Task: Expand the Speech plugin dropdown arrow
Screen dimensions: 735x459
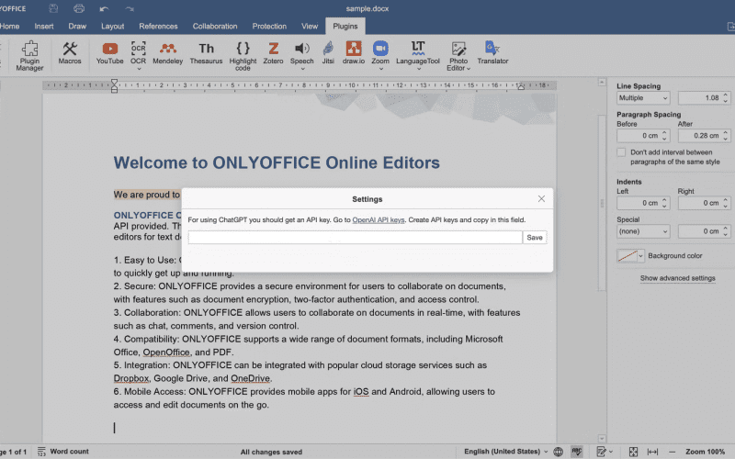Action: coord(302,69)
